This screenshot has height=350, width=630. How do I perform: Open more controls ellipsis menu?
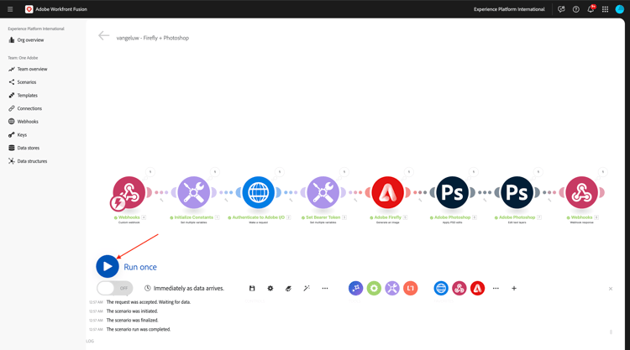pos(325,288)
